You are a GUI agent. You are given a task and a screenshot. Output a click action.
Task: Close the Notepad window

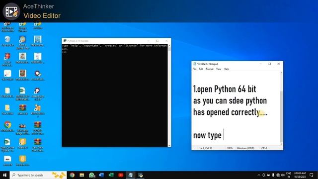tap(278, 64)
